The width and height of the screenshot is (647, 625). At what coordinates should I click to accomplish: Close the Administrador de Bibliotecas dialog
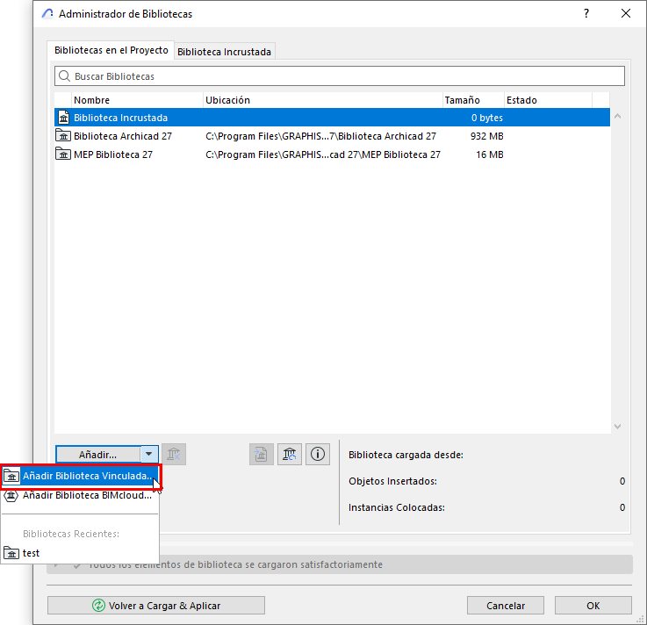click(x=626, y=14)
